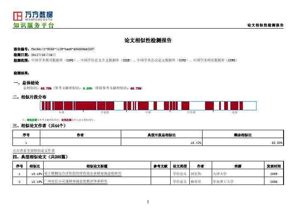Click the red total similarity 68.73% value
This screenshot has width=296, height=209.
tap(45, 88)
